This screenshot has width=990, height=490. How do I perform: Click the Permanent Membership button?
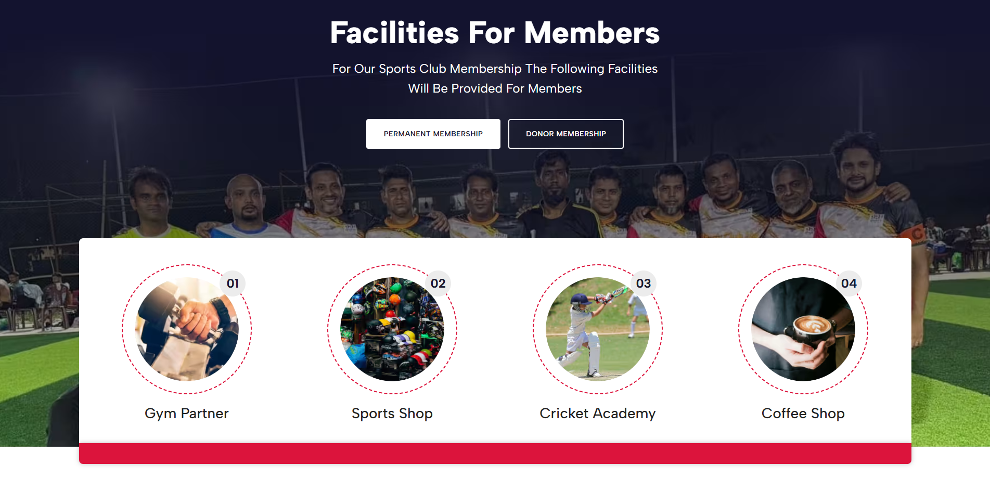point(433,134)
